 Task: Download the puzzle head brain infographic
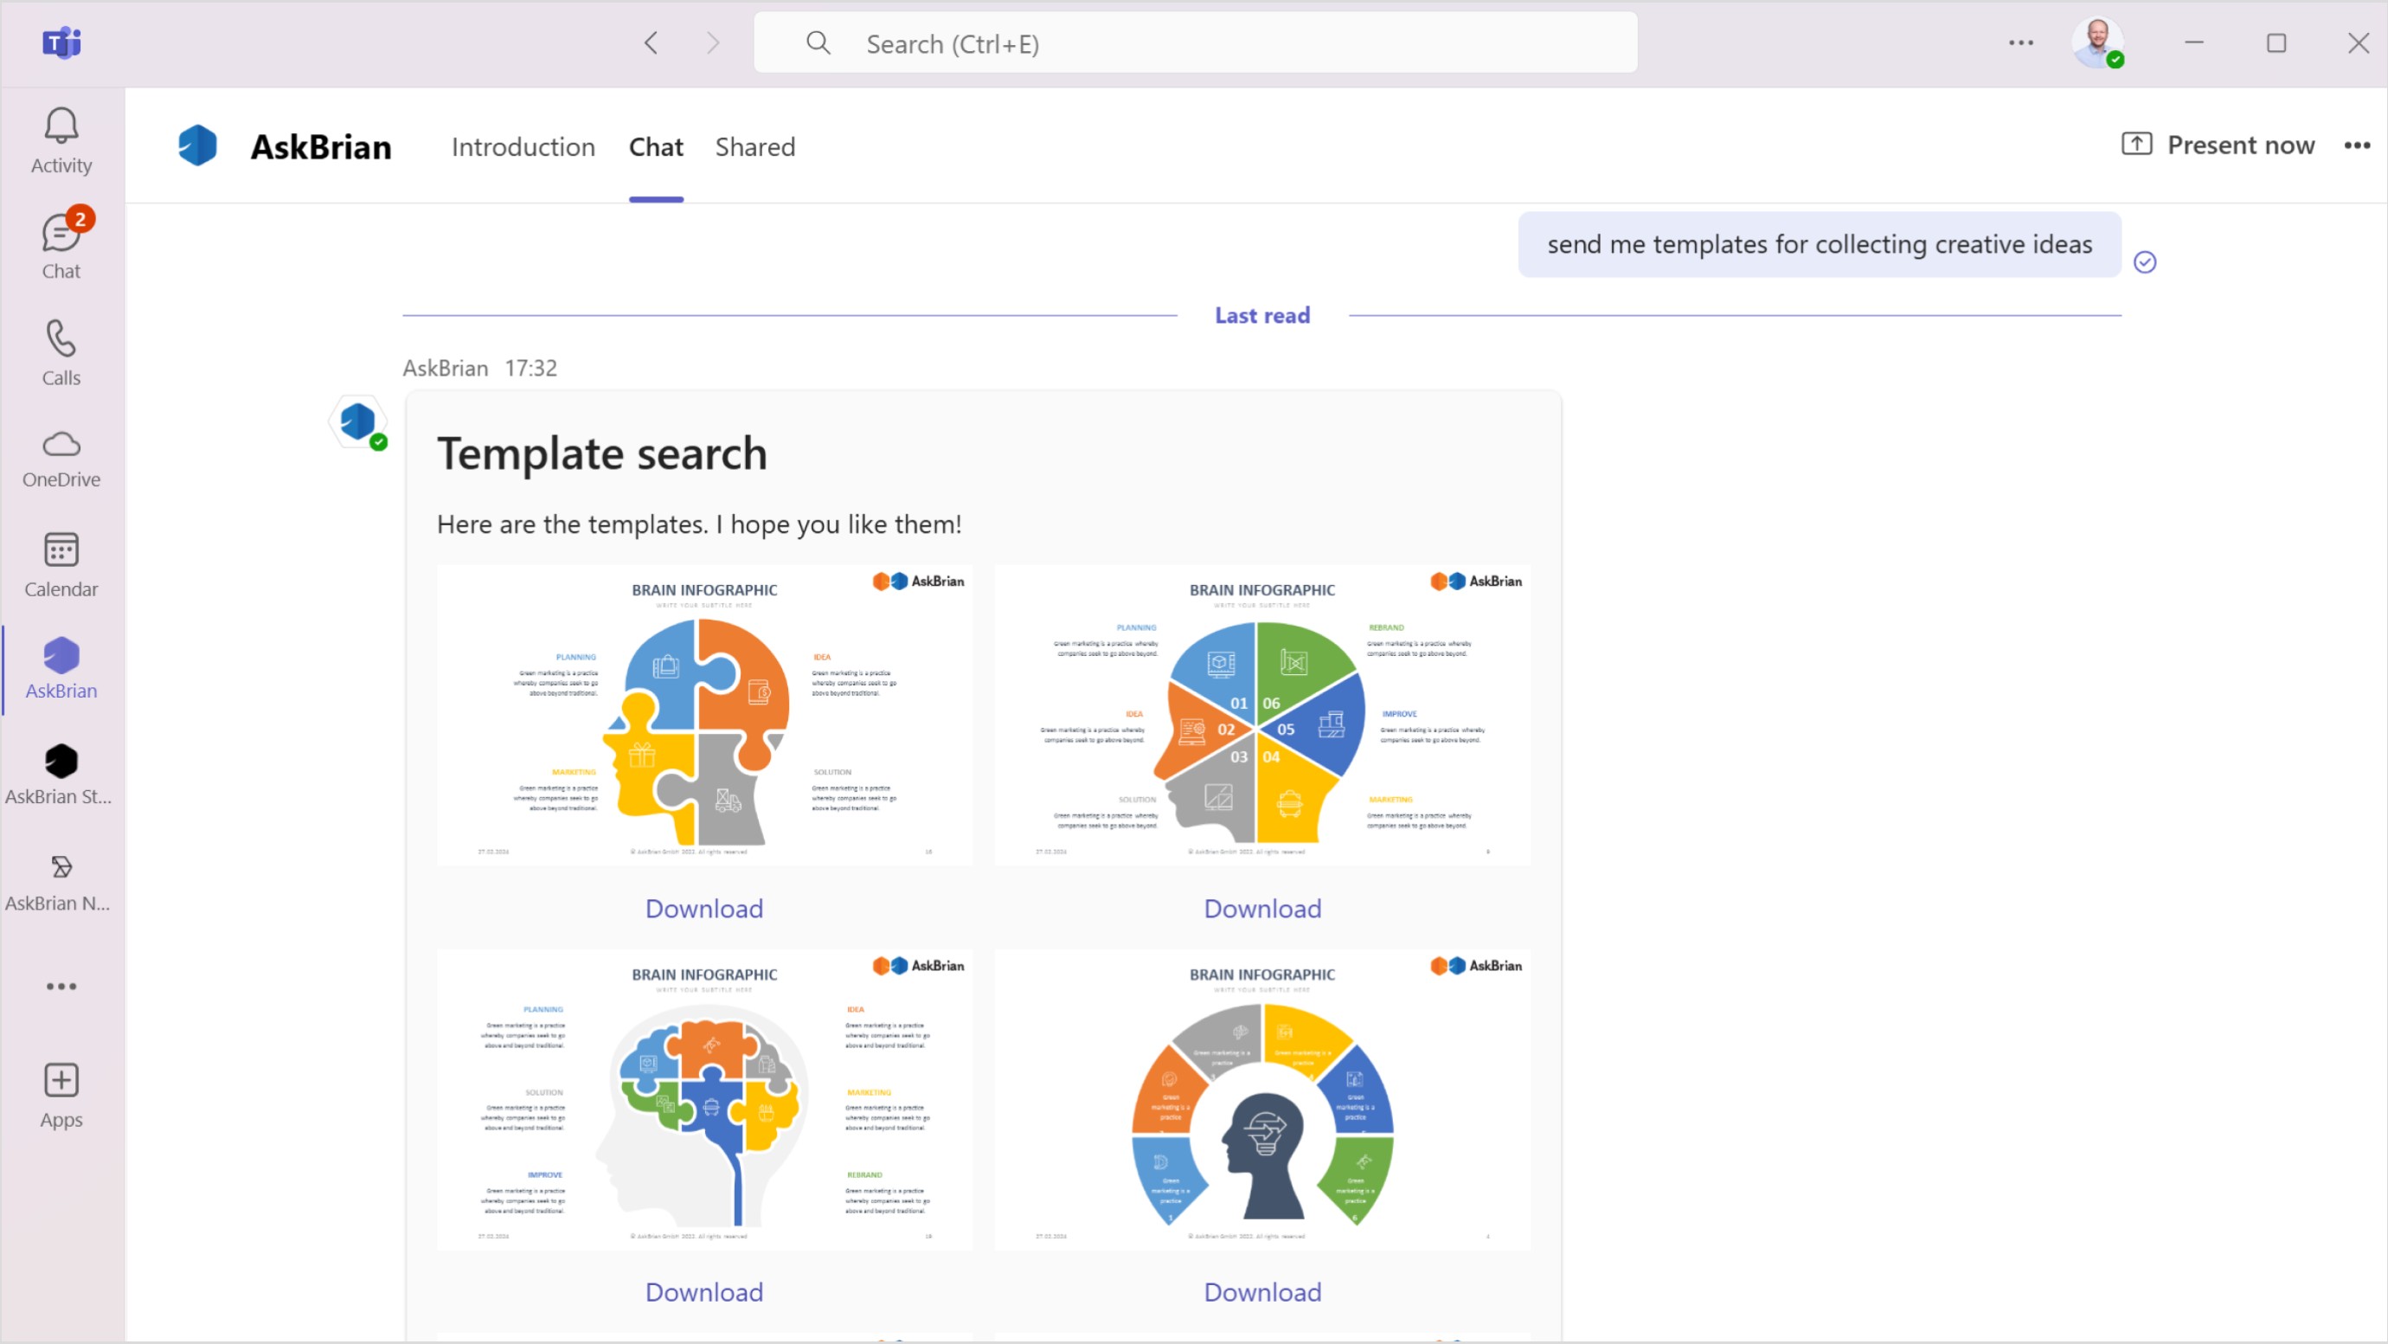point(703,908)
